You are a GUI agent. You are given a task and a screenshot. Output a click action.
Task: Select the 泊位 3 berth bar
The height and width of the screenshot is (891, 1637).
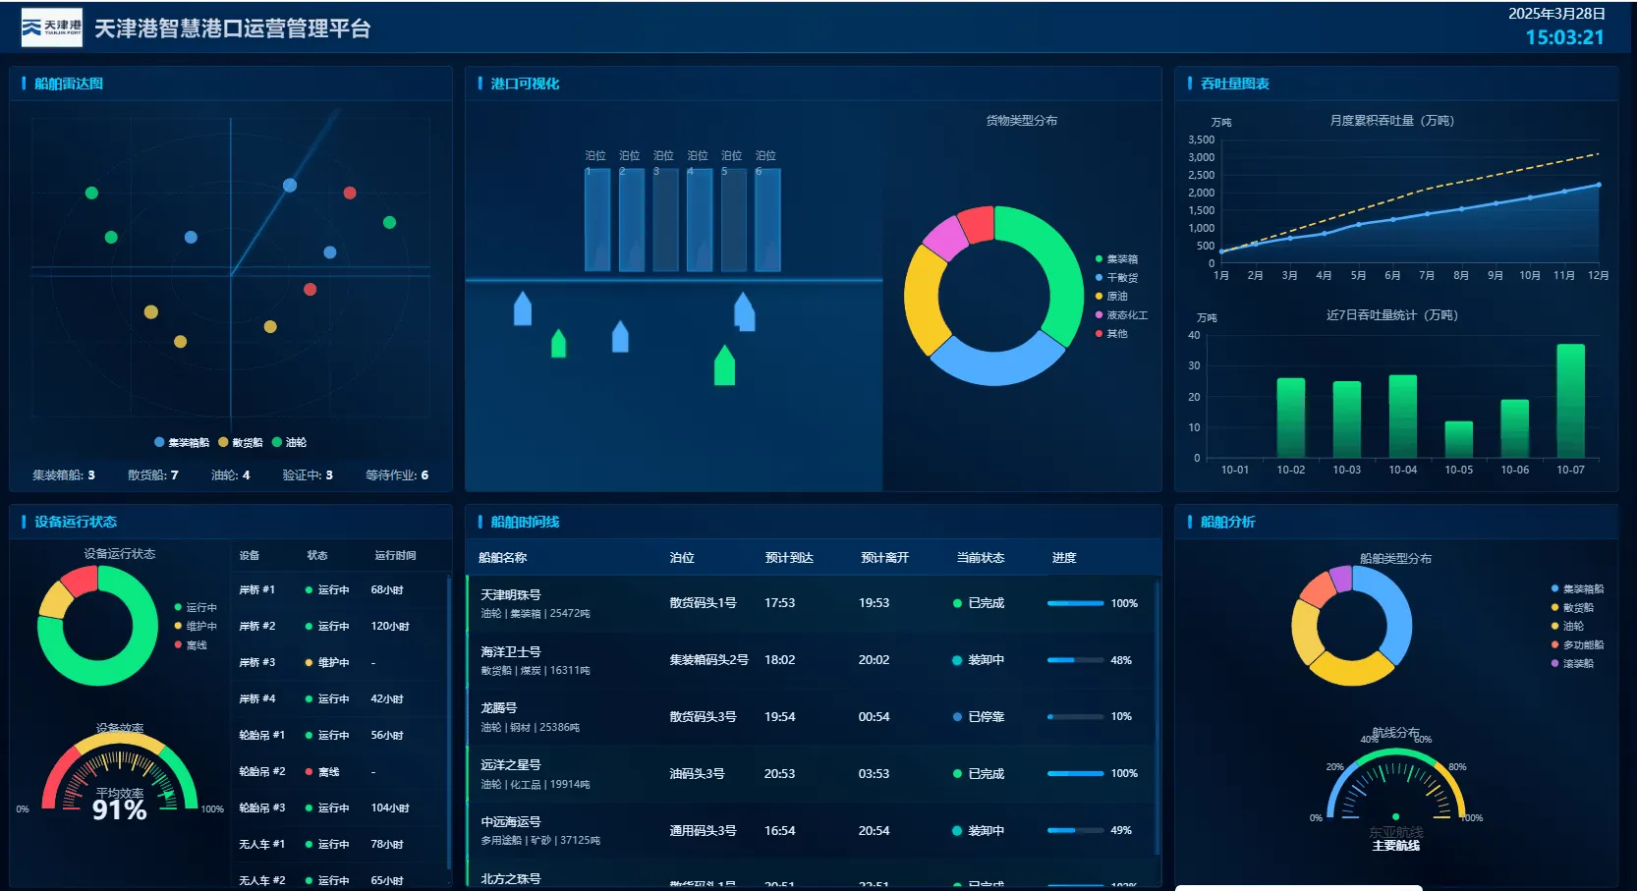[665, 220]
